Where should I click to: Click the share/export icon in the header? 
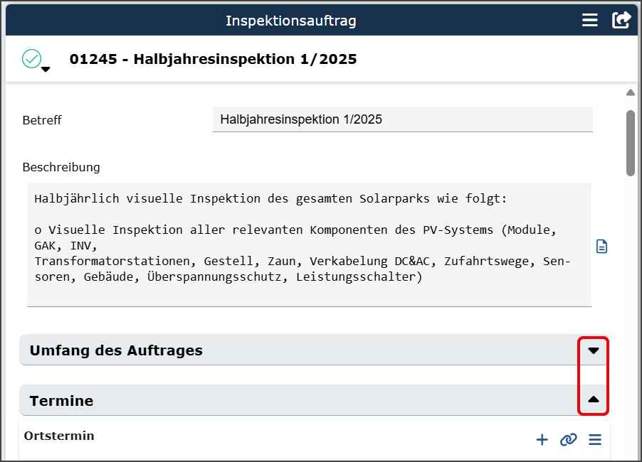click(621, 20)
